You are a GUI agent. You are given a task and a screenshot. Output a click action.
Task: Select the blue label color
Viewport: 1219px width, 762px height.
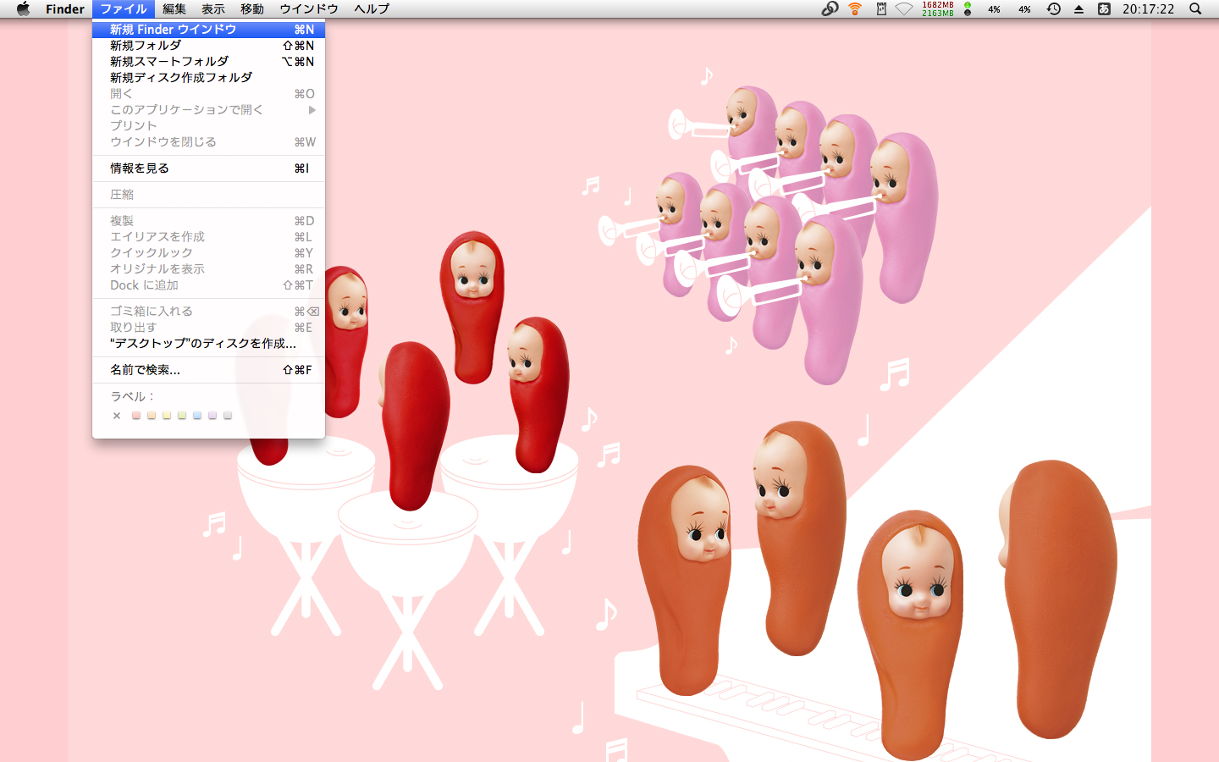pyautogui.click(x=197, y=415)
